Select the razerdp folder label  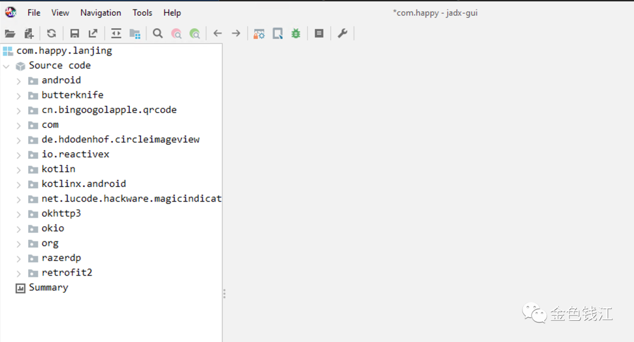coord(61,258)
